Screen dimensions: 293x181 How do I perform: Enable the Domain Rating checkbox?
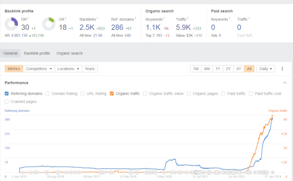pos(47,93)
